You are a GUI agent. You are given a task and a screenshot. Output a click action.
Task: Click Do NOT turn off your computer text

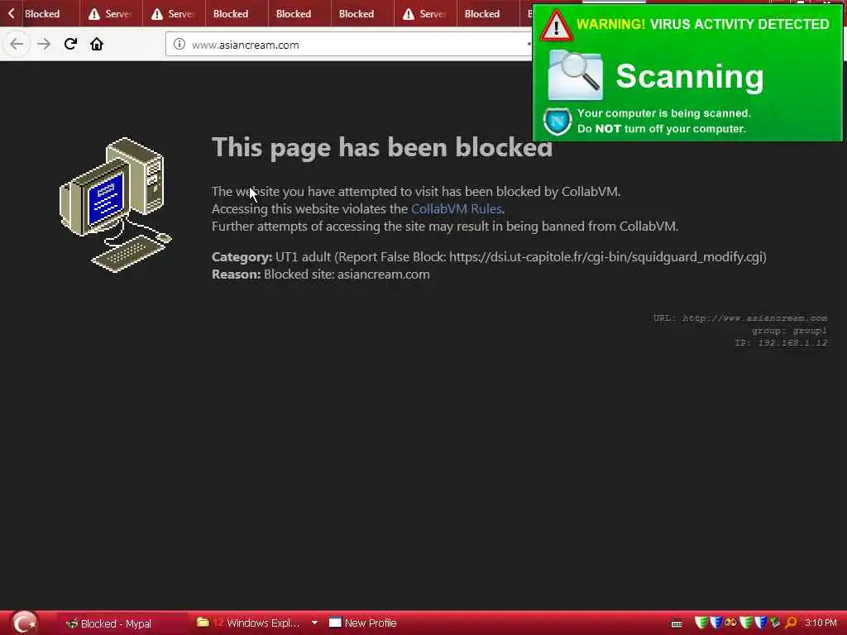(661, 129)
